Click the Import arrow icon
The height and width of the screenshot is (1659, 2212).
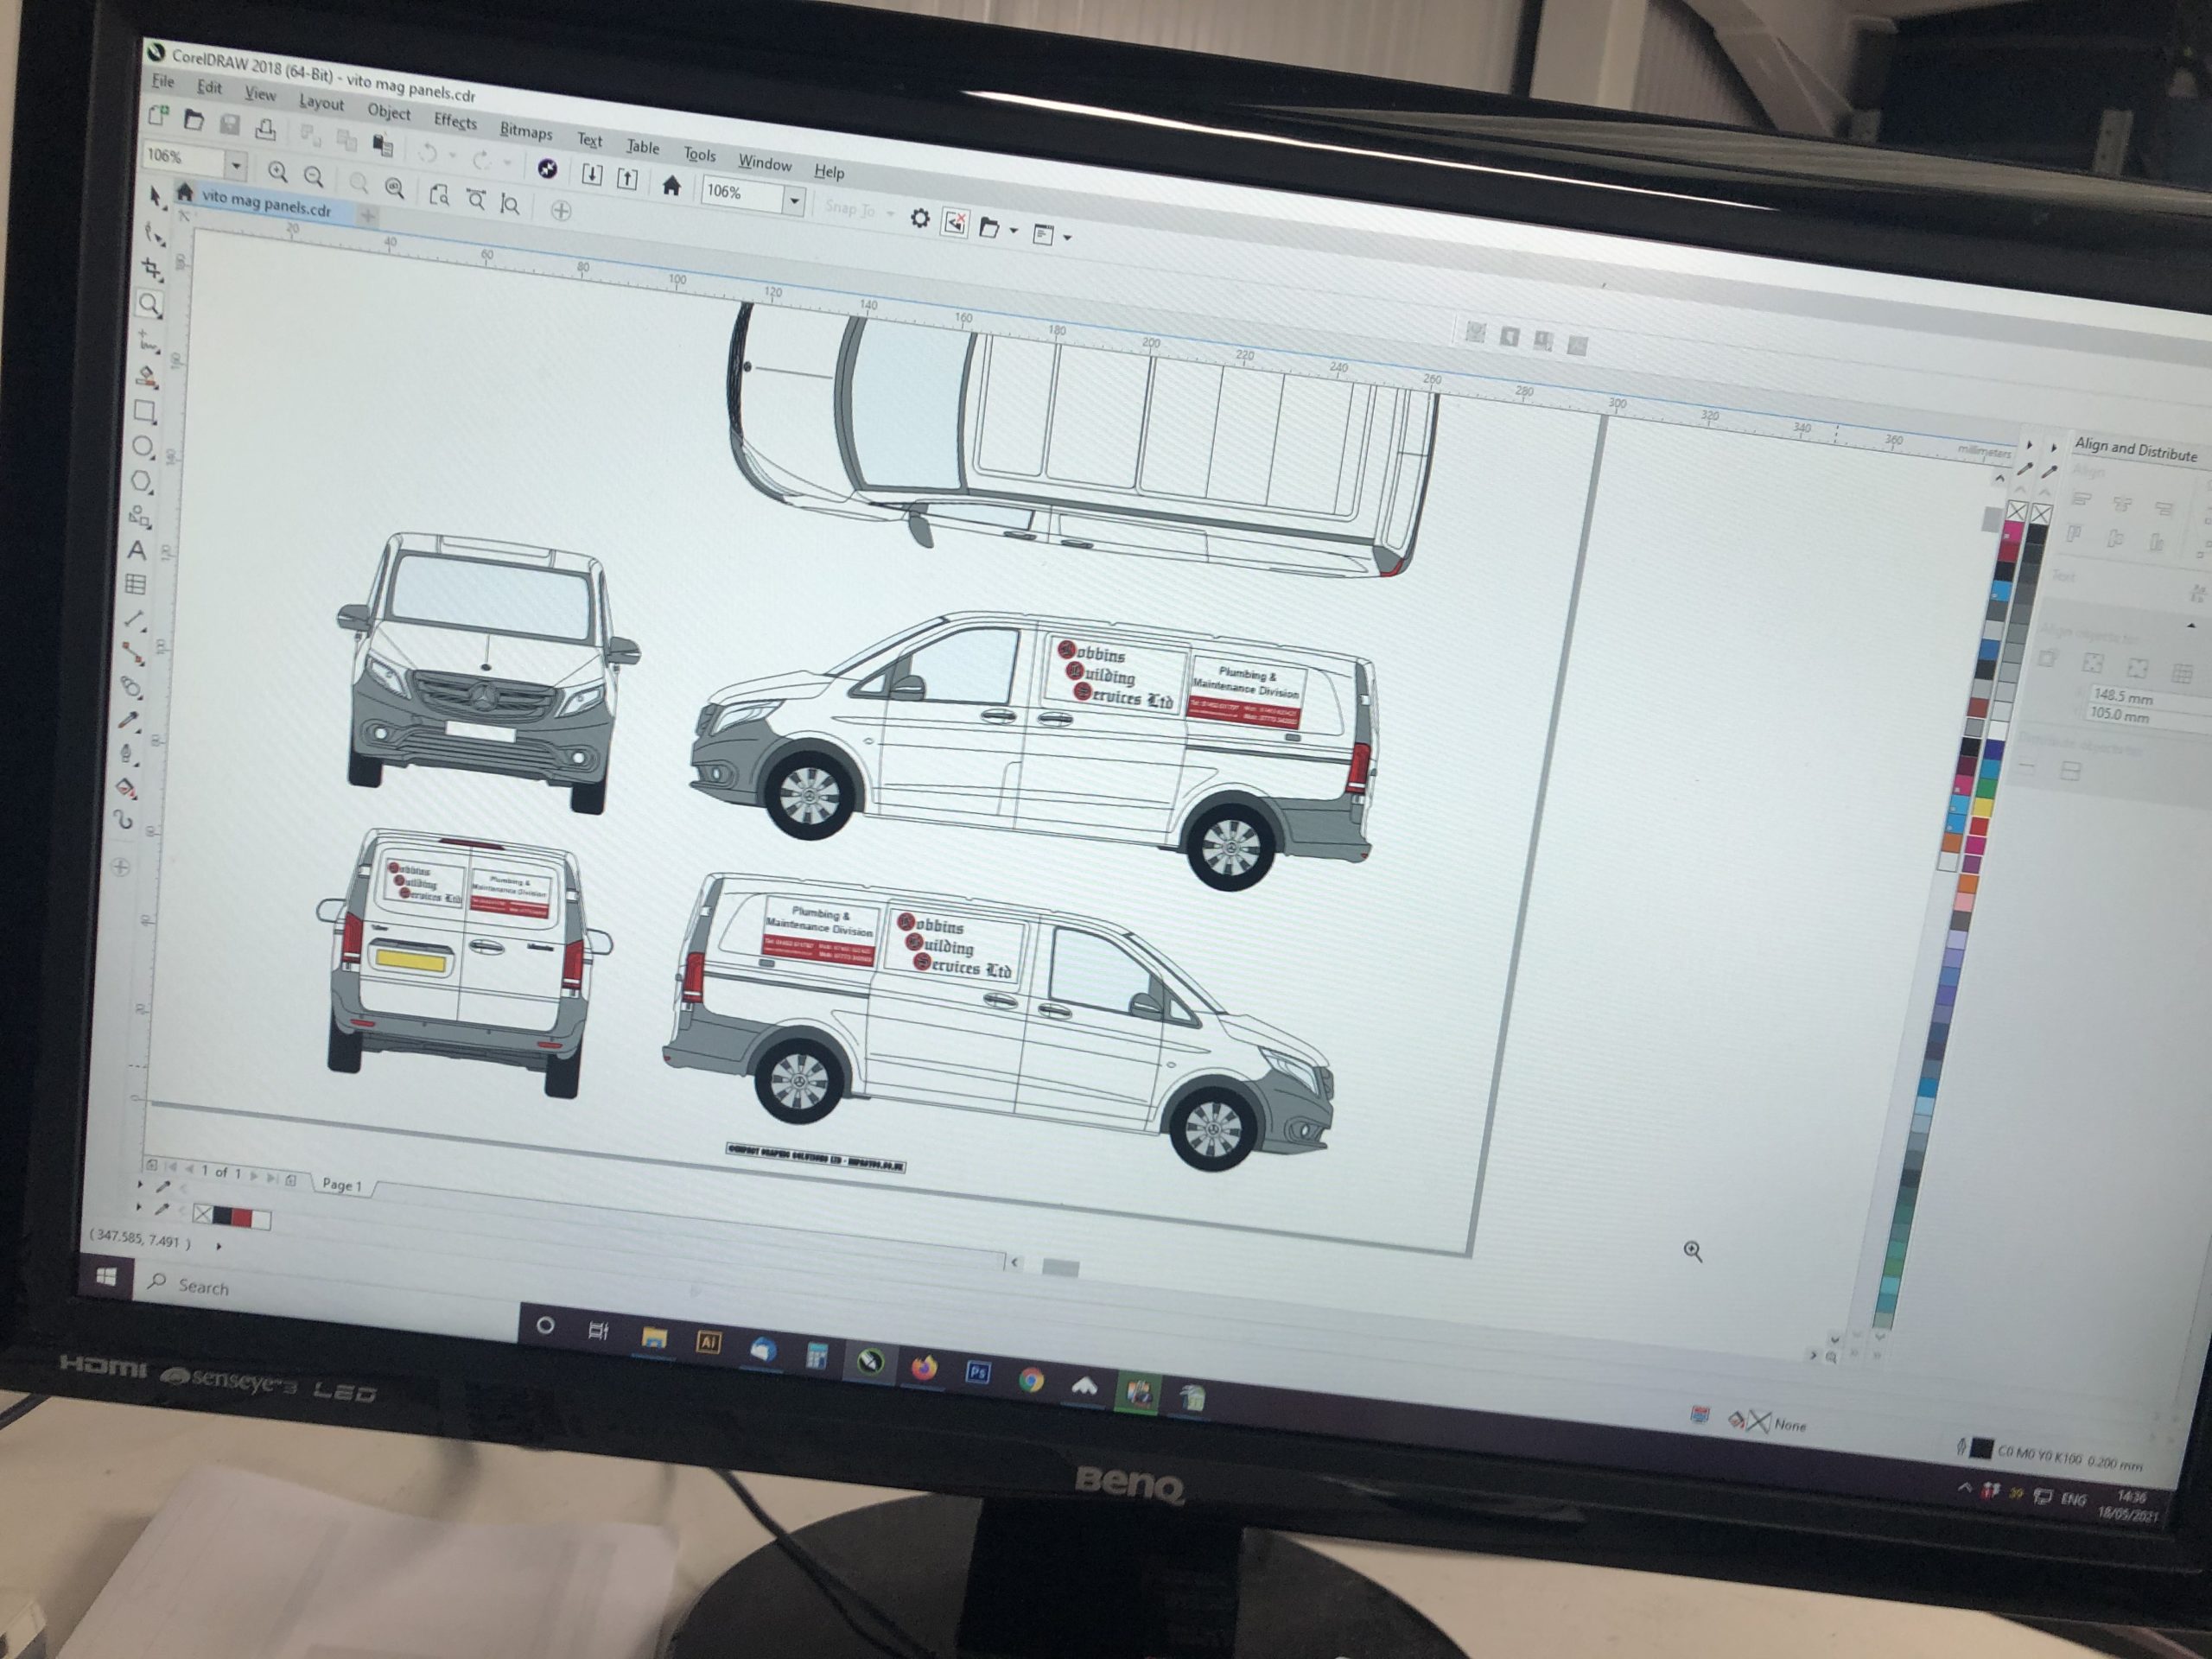pyautogui.click(x=591, y=175)
